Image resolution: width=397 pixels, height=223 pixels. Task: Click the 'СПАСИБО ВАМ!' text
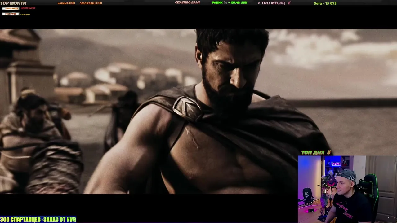point(187,3)
